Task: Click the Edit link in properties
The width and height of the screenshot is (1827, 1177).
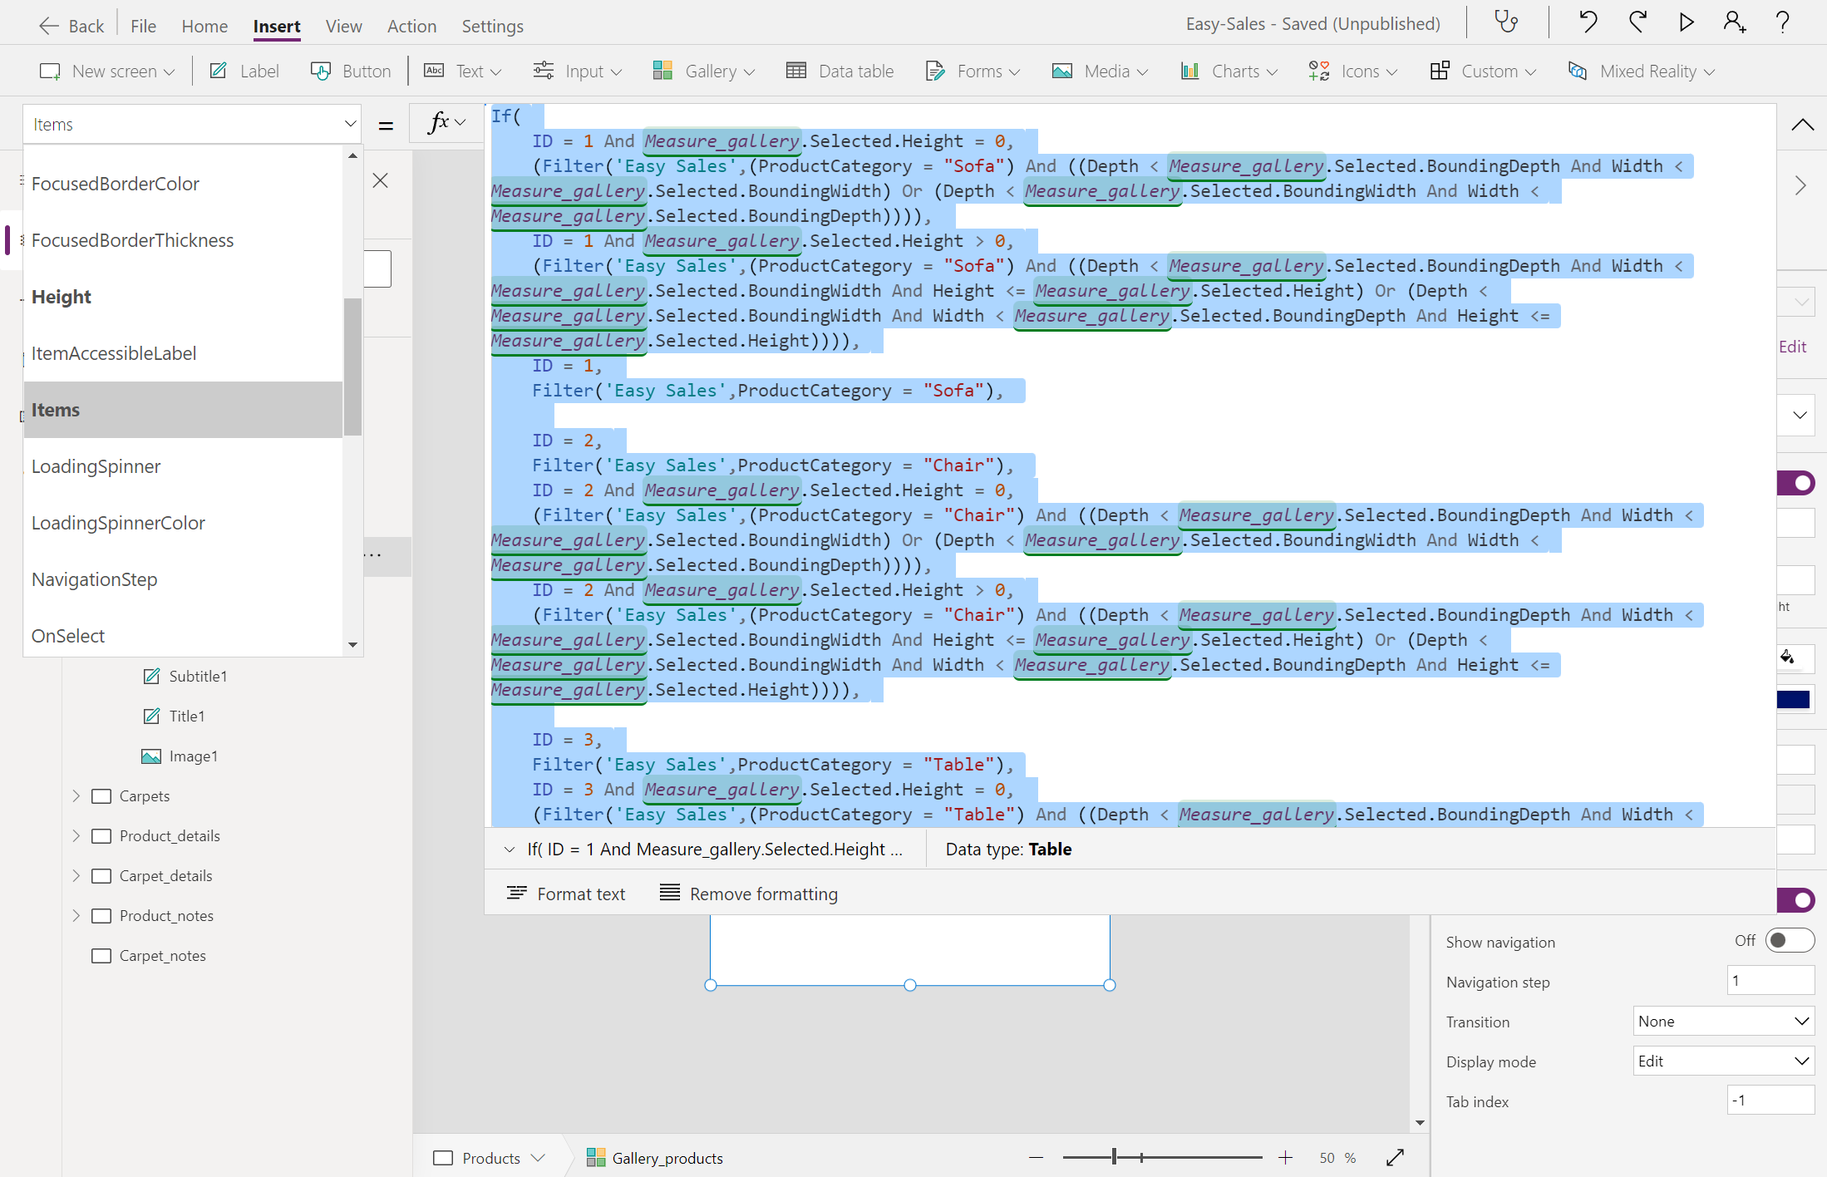Action: click(x=1793, y=347)
